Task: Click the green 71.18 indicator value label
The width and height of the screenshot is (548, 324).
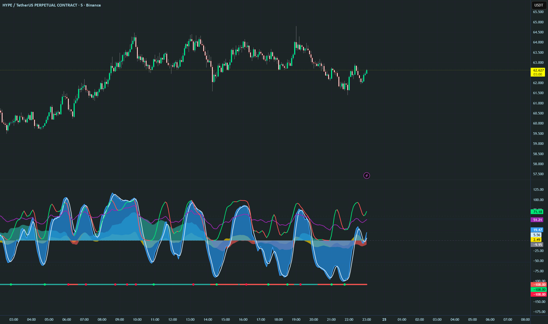Action: click(537, 212)
